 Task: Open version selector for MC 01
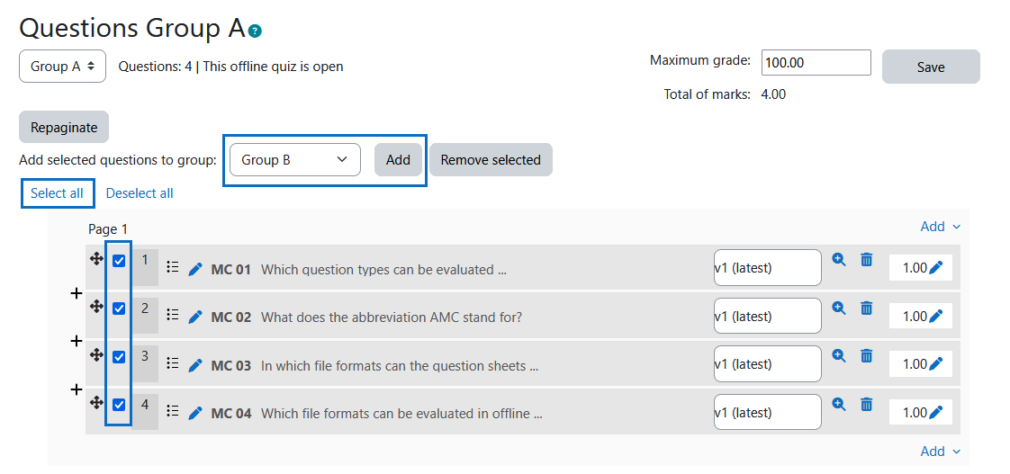point(767,267)
